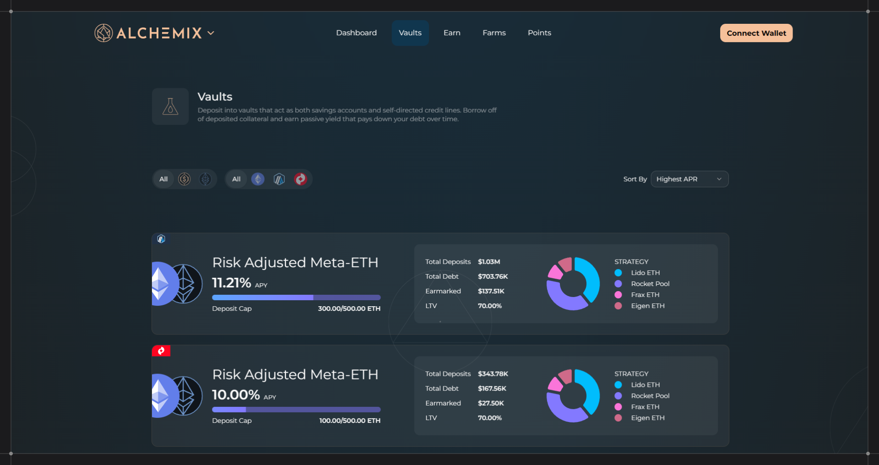The image size is (879, 465).
Task: Select the Ethereum network filter icon
Action: [x=258, y=179]
